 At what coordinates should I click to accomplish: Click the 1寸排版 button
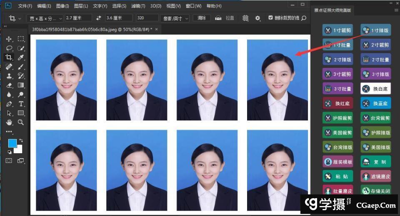375,30
